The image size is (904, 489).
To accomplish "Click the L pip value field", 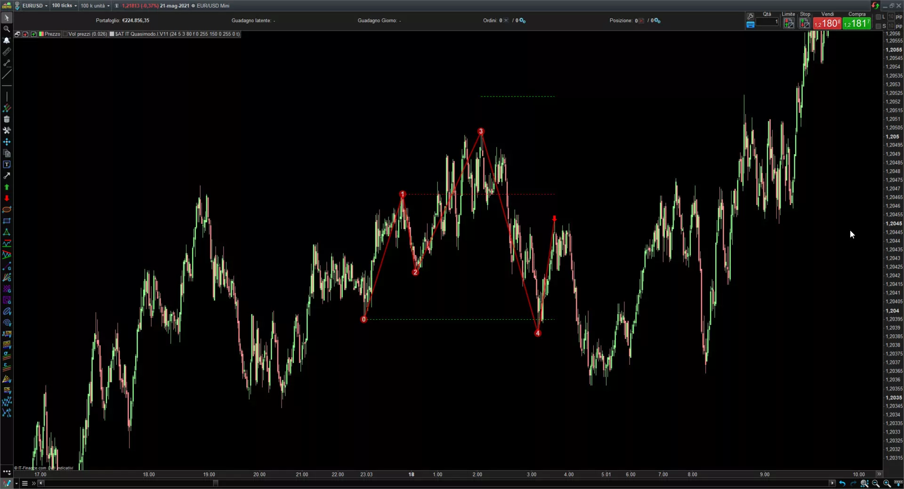I will pyautogui.click(x=891, y=17).
